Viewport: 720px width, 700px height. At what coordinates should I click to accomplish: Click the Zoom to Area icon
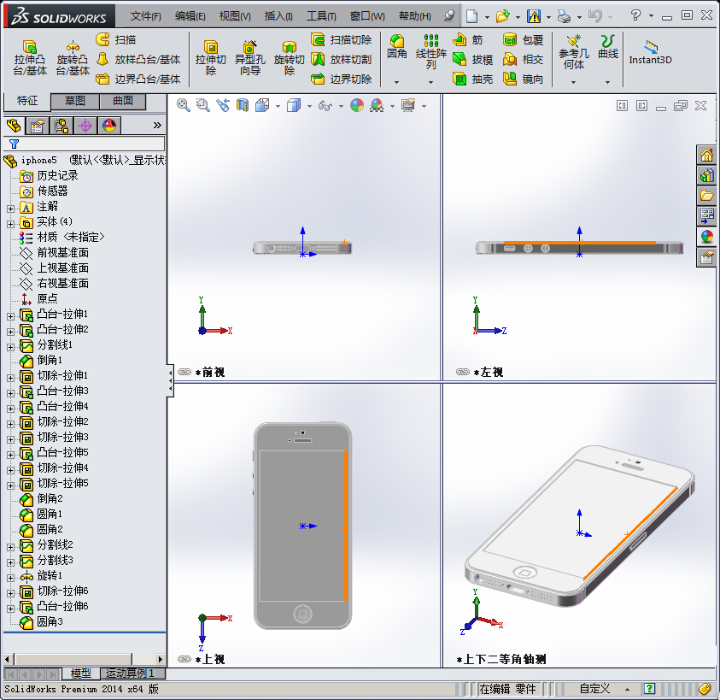[202, 106]
